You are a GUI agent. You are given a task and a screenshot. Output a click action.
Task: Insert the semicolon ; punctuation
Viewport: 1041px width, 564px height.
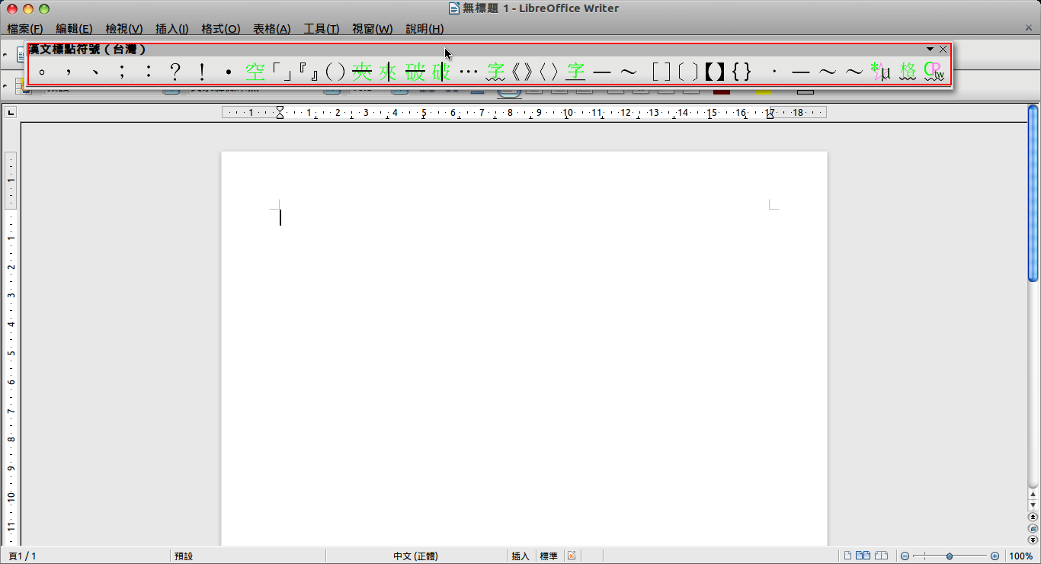122,72
